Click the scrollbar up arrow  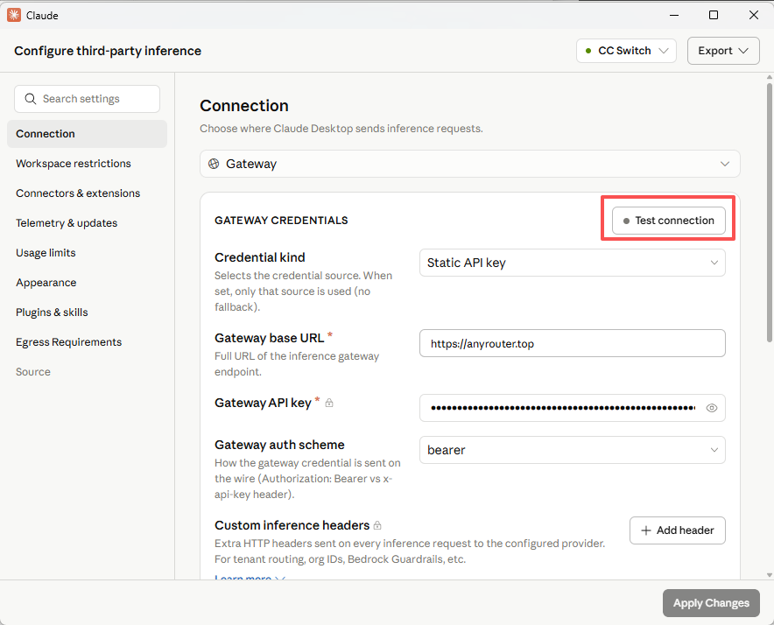(x=769, y=77)
